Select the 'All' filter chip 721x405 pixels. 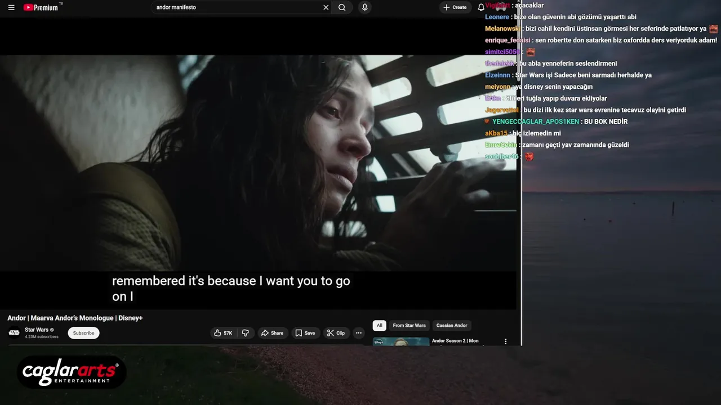(380, 325)
